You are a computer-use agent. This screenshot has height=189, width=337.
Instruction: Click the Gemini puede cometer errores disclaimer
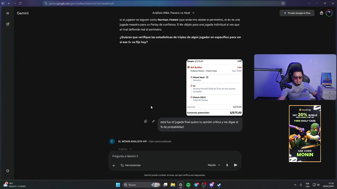[x=175, y=175]
